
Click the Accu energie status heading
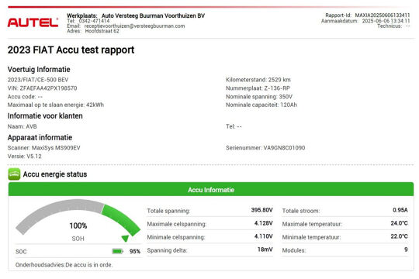point(55,174)
